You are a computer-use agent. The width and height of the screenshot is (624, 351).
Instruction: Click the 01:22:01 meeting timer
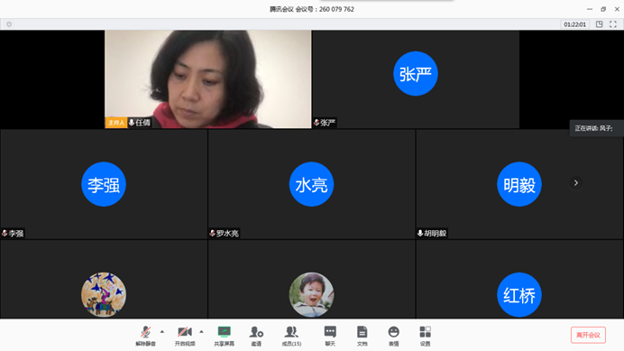pyautogui.click(x=574, y=24)
